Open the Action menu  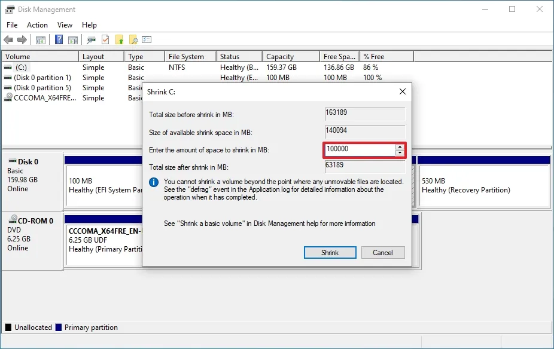click(37, 25)
